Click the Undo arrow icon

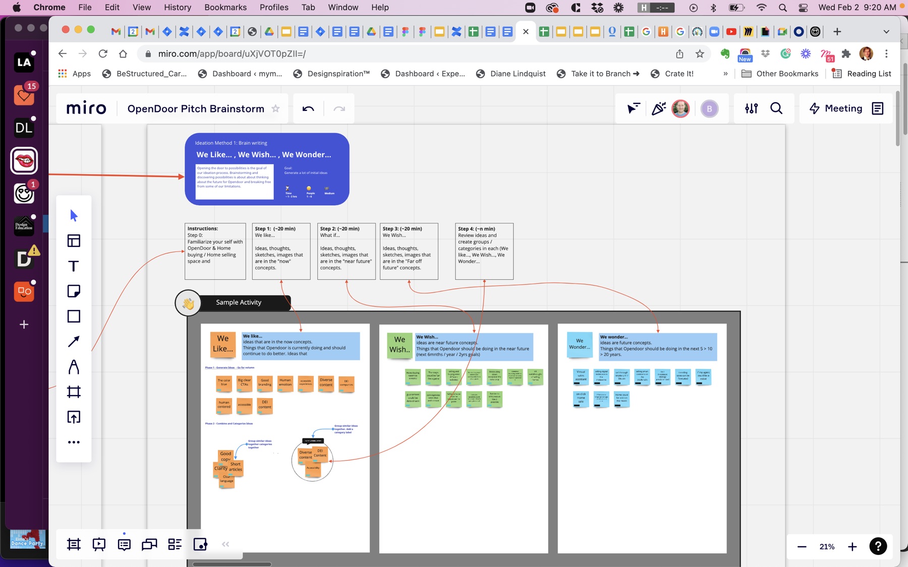click(308, 109)
